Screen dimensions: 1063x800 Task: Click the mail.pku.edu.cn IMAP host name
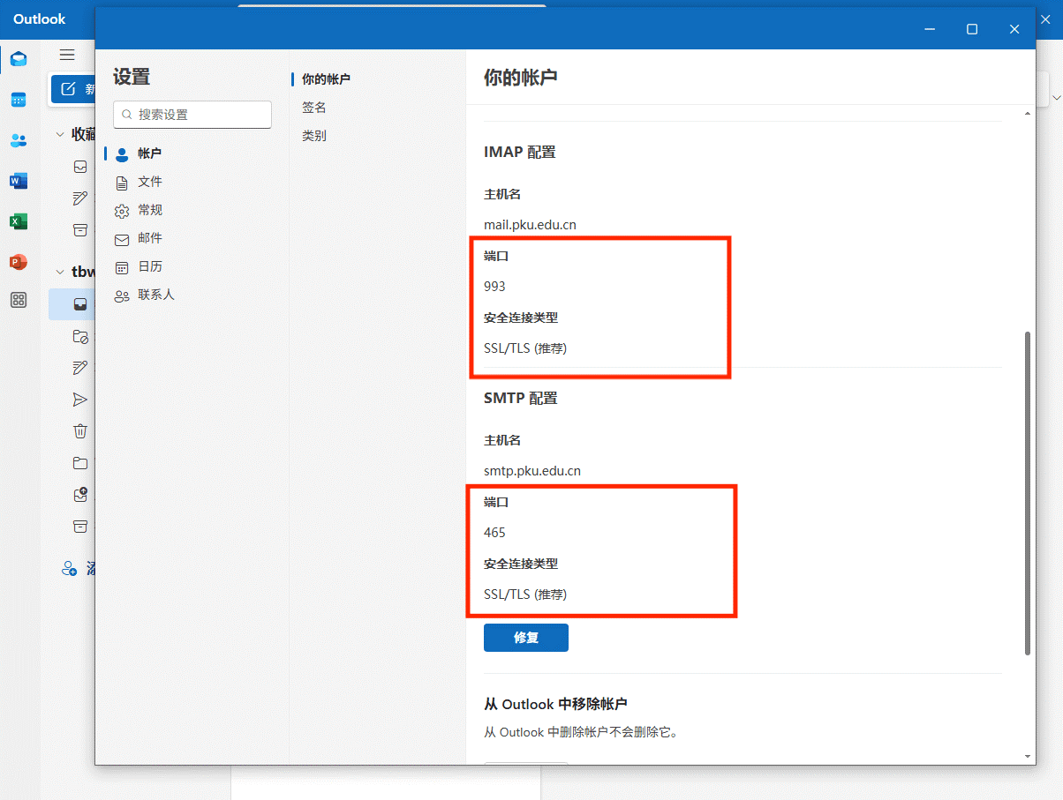point(530,225)
